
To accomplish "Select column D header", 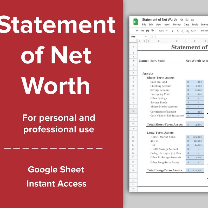I will tap(159, 41).
